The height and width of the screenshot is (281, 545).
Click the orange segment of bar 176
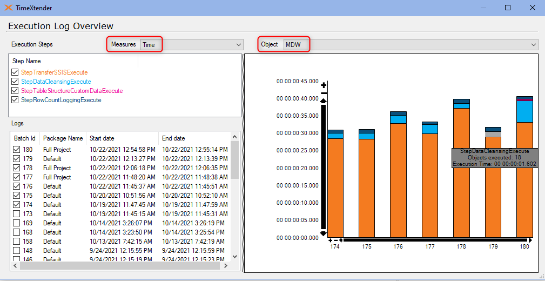(398, 180)
